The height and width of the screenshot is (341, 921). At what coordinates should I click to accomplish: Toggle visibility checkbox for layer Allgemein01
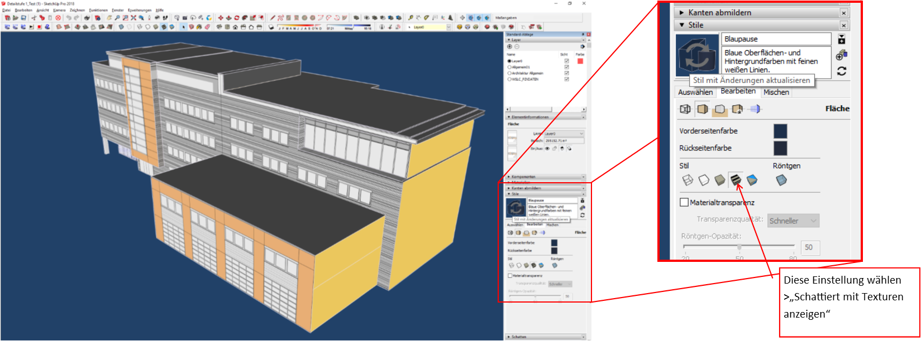(x=566, y=67)
